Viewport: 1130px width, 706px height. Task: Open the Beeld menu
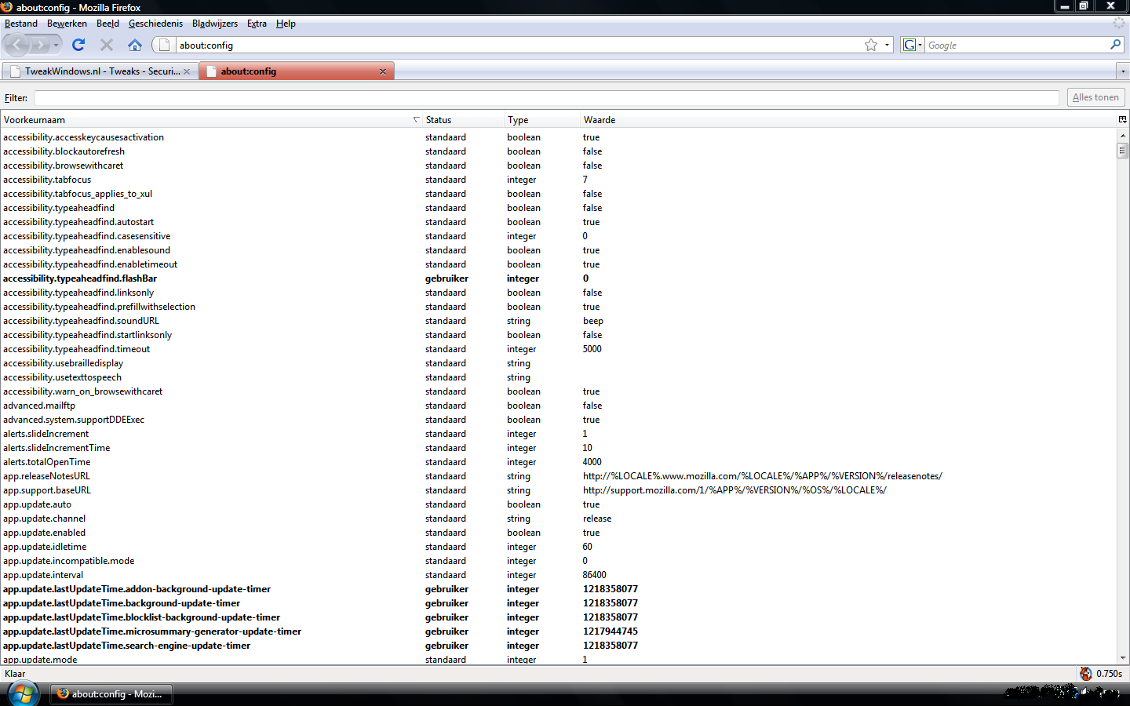tap(108, 24)
